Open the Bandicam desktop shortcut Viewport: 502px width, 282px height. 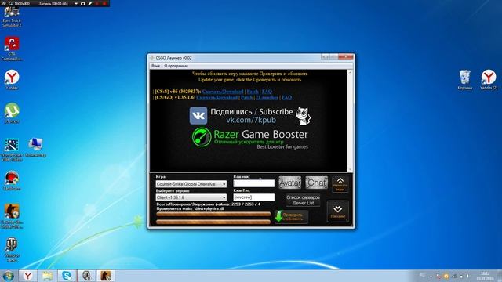click(x=12, y=181)
